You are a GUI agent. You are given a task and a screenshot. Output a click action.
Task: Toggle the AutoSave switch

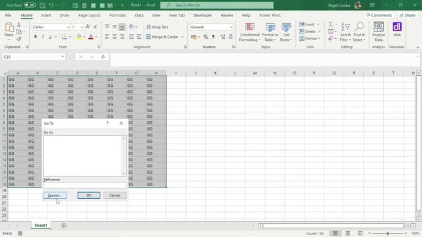pos(30,5)
